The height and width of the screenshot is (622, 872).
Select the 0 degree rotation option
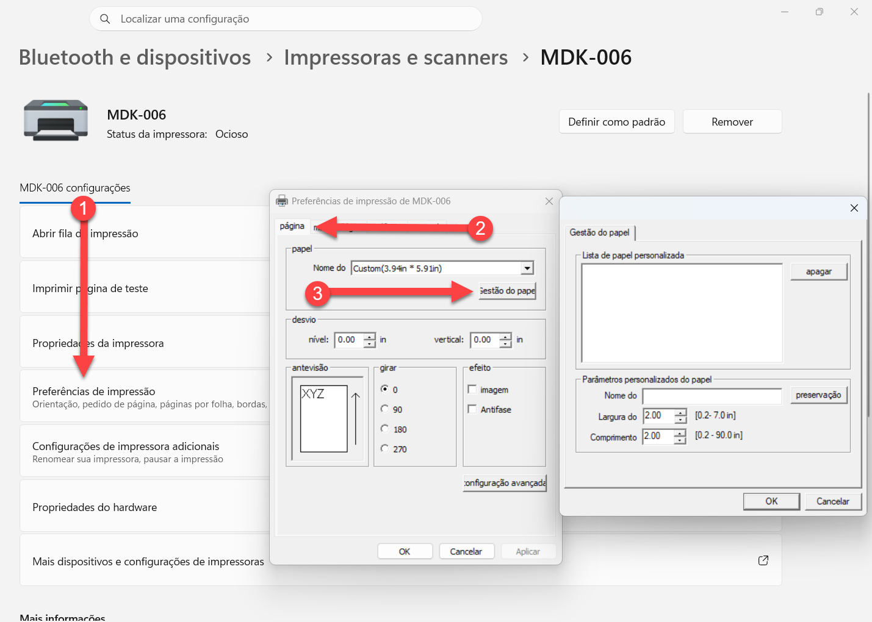tap(384, 389)
